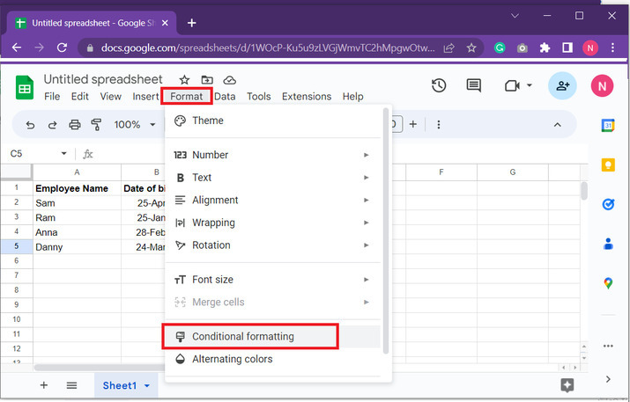Image resolution: width=630 pixels, height=402 pixels.
Task: Open the Chrome Extensions puzzle icon
Action: [545, 48]
